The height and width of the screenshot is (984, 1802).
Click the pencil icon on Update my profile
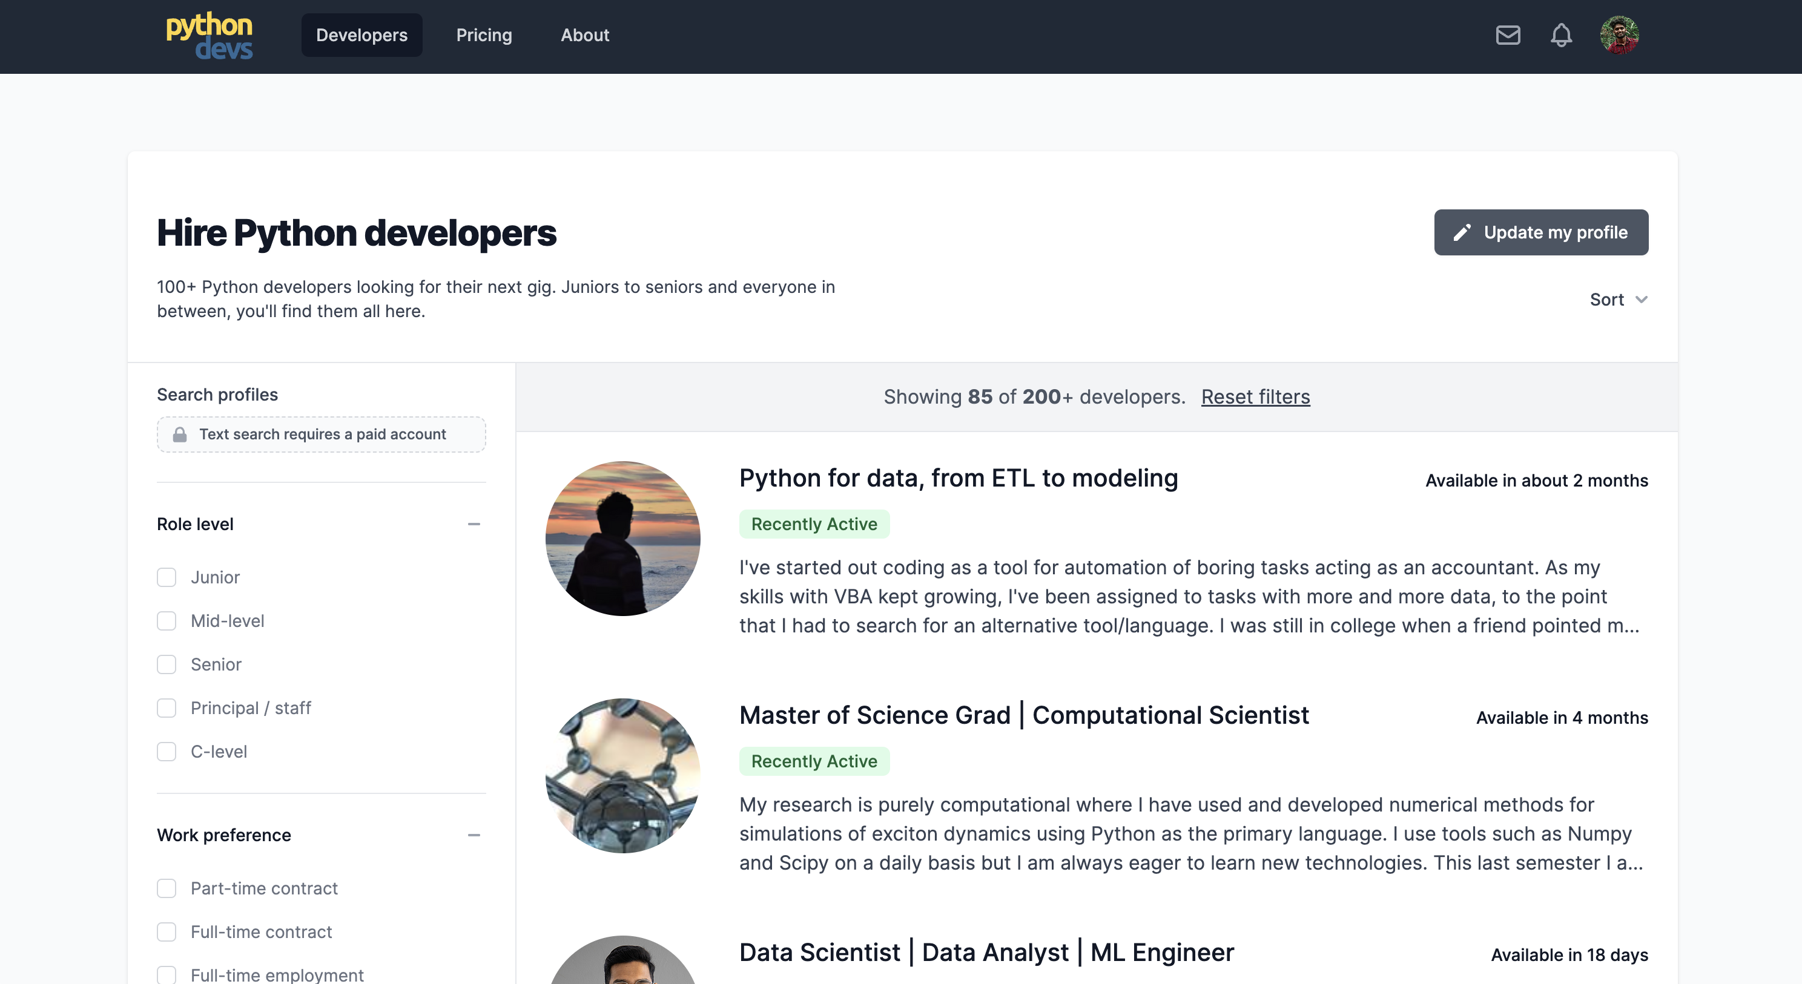point(1461,232)
